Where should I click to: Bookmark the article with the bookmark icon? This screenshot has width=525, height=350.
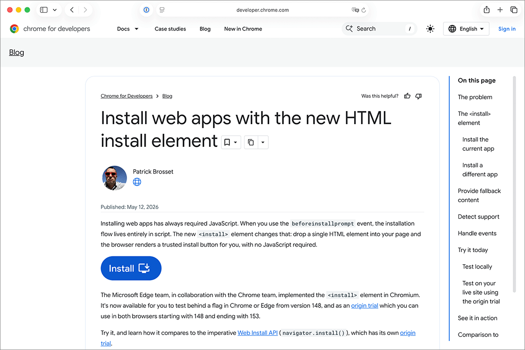click(227, 142)
